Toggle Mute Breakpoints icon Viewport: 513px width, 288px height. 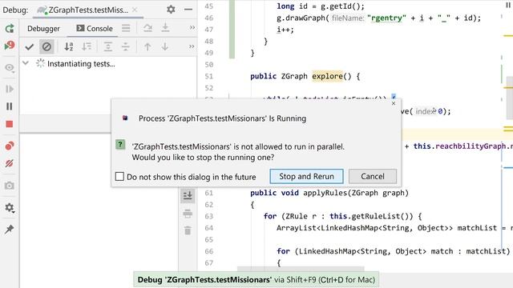9,163
